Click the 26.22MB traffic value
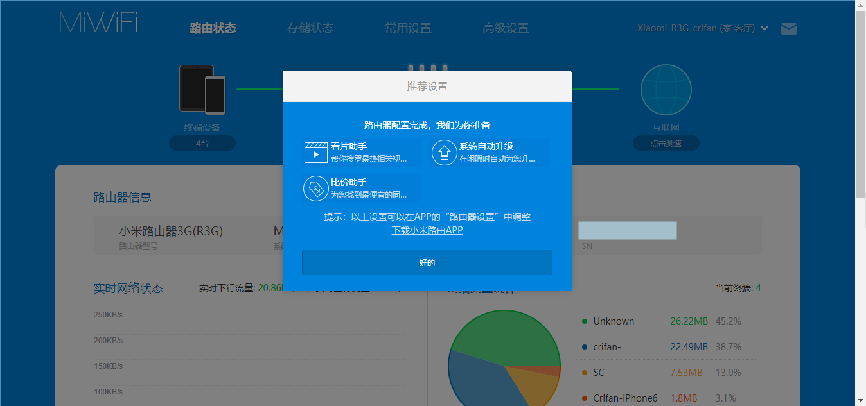866x406 pixels. [689, 321]
